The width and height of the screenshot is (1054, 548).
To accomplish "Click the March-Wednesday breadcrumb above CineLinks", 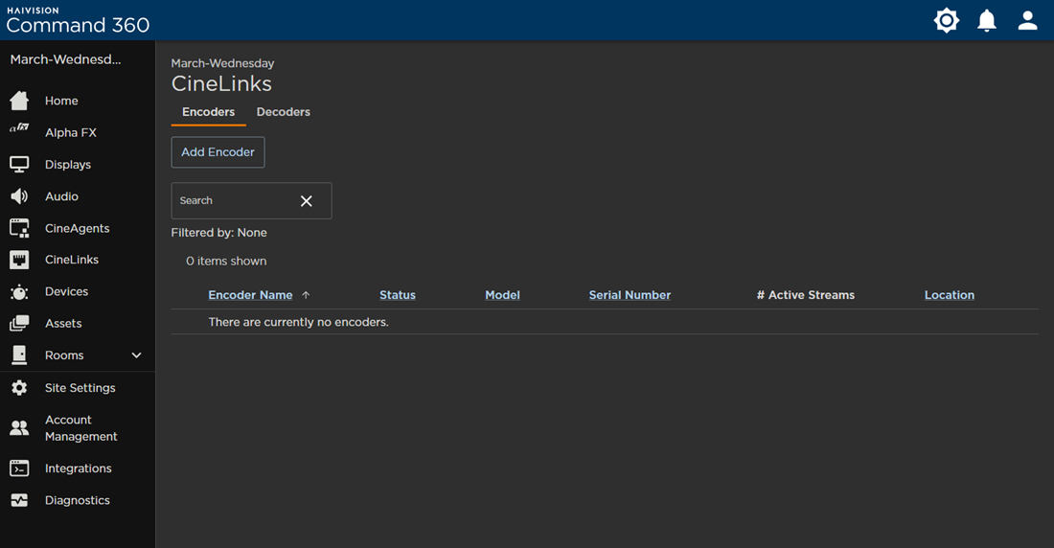I will (222, 63).
